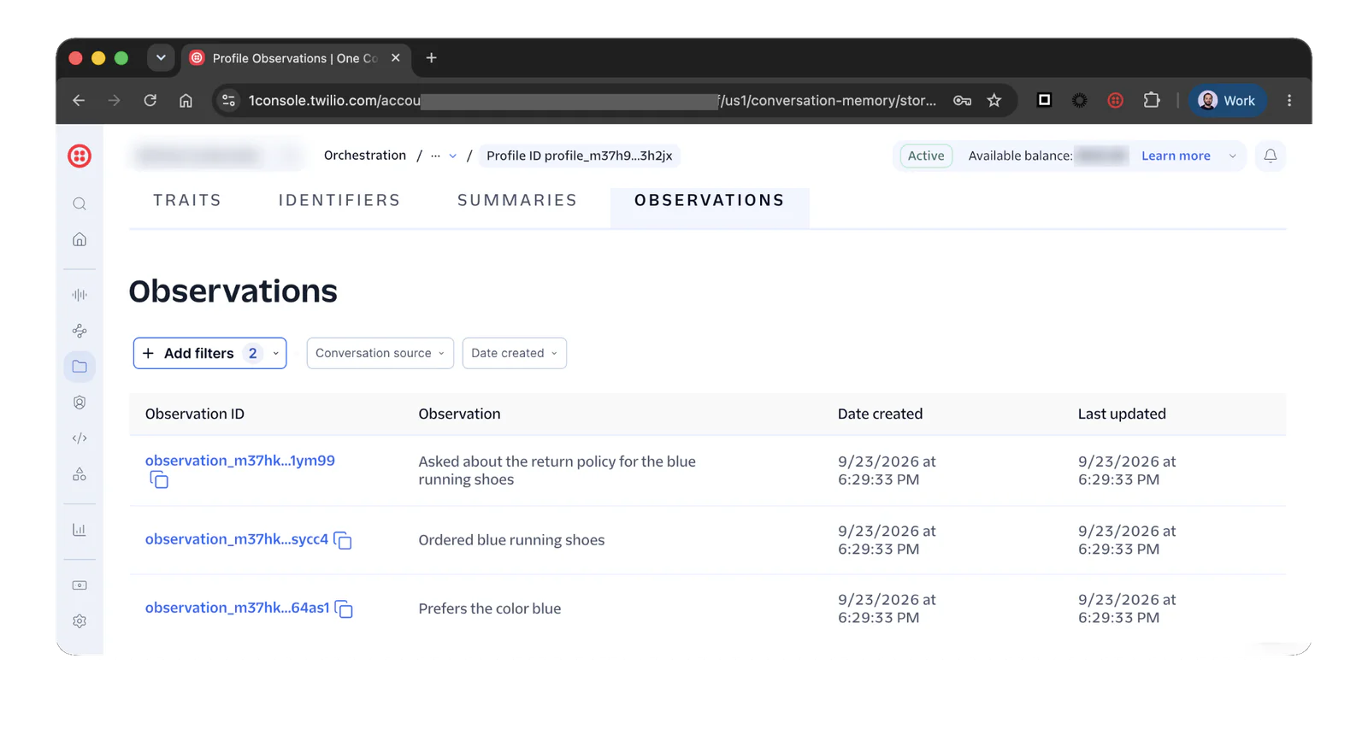Image resolution: width=1368 pixels, height=729 pixels.
Task: Open the voice waveform icon in the sidebar
Action: pyautogui.click(x=80, y=295)
